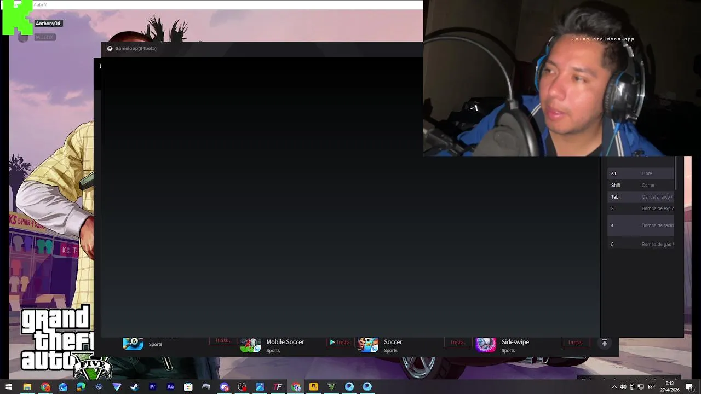Click Insta. button for Sideswipe

pos(576,342)
